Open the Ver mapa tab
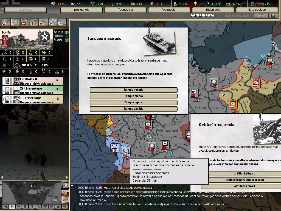Image resolution: width=281 pixels, height=211 pixels. pos(26,10)
